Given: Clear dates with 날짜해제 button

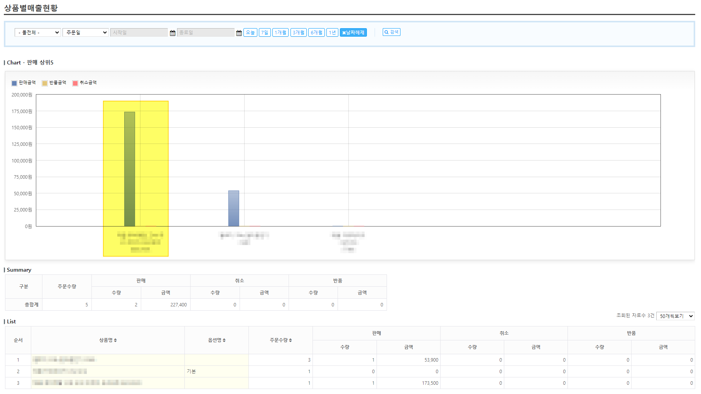Looking at the screenshot, I should [x=353, y=33].
